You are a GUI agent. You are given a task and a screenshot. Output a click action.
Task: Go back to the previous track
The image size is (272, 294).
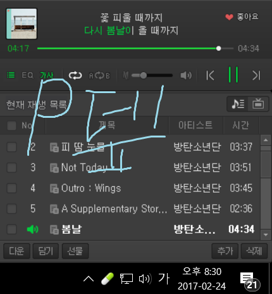click(x=210, y=75)
